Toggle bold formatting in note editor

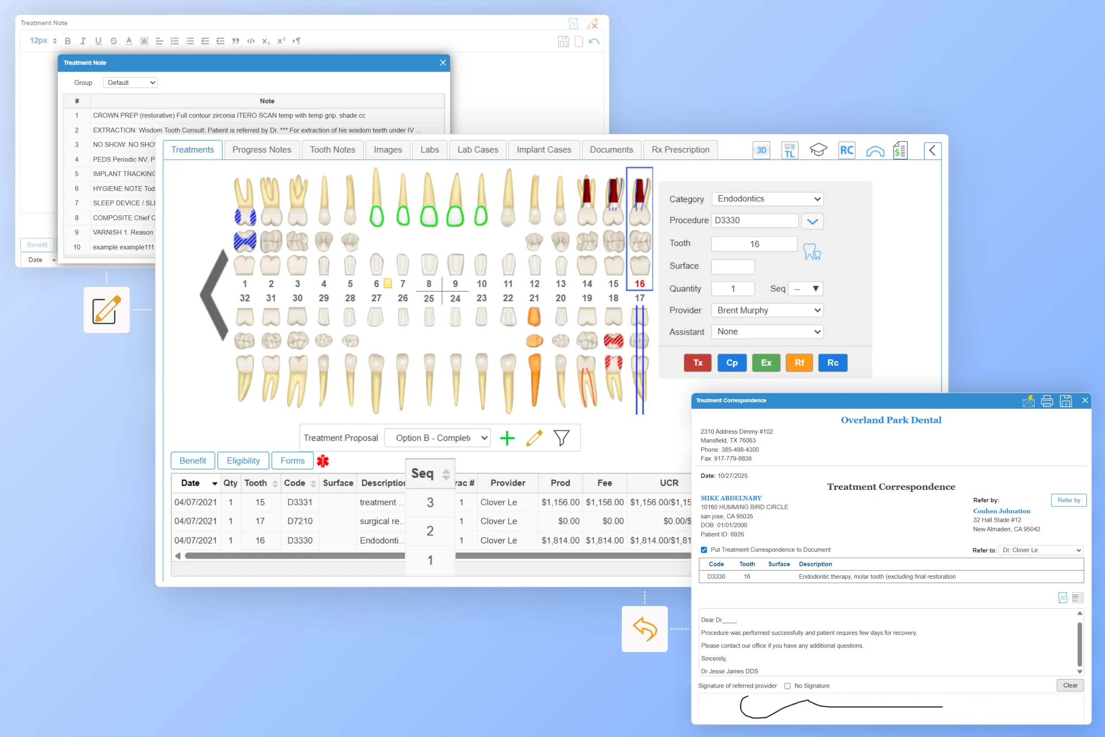(x=68, y=41)
